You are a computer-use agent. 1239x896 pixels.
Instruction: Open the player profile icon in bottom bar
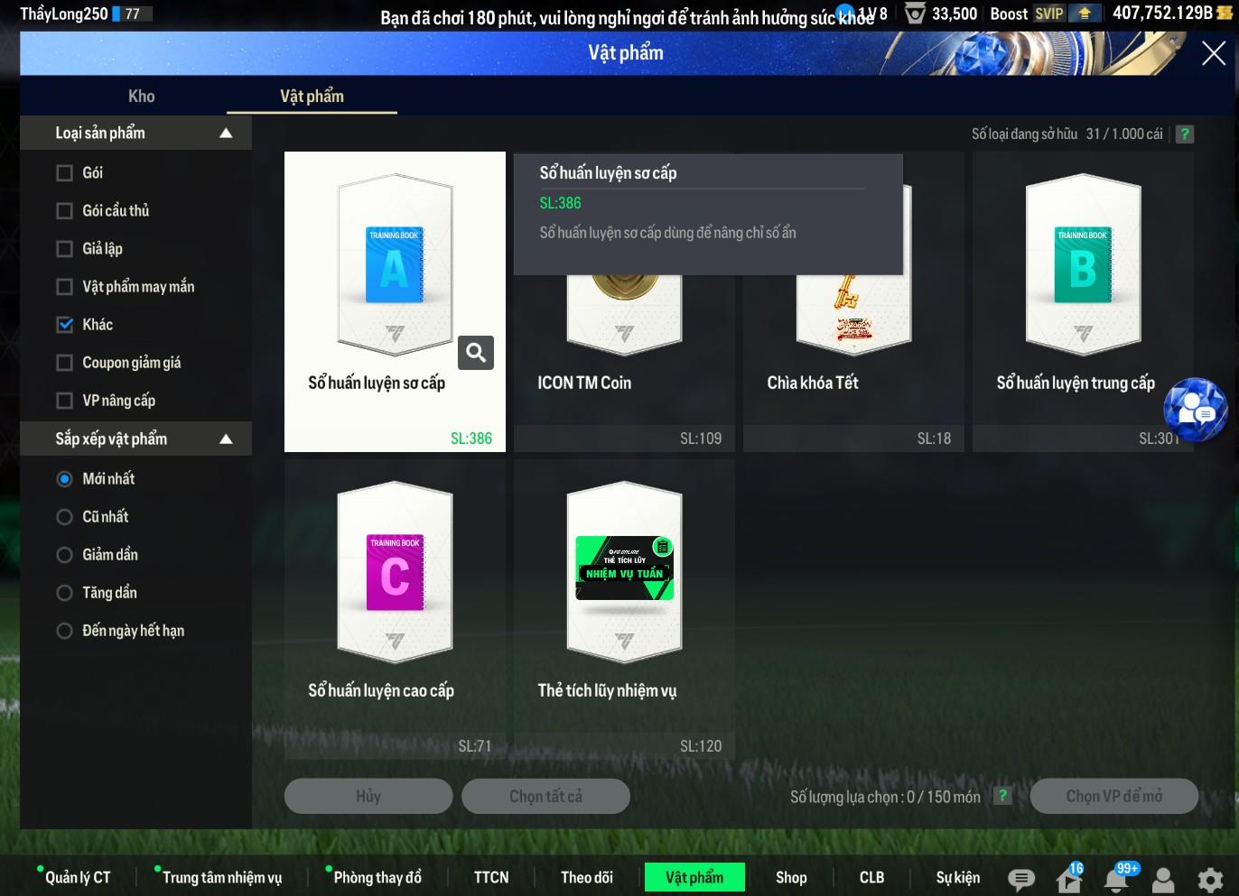click(1163, 879)
